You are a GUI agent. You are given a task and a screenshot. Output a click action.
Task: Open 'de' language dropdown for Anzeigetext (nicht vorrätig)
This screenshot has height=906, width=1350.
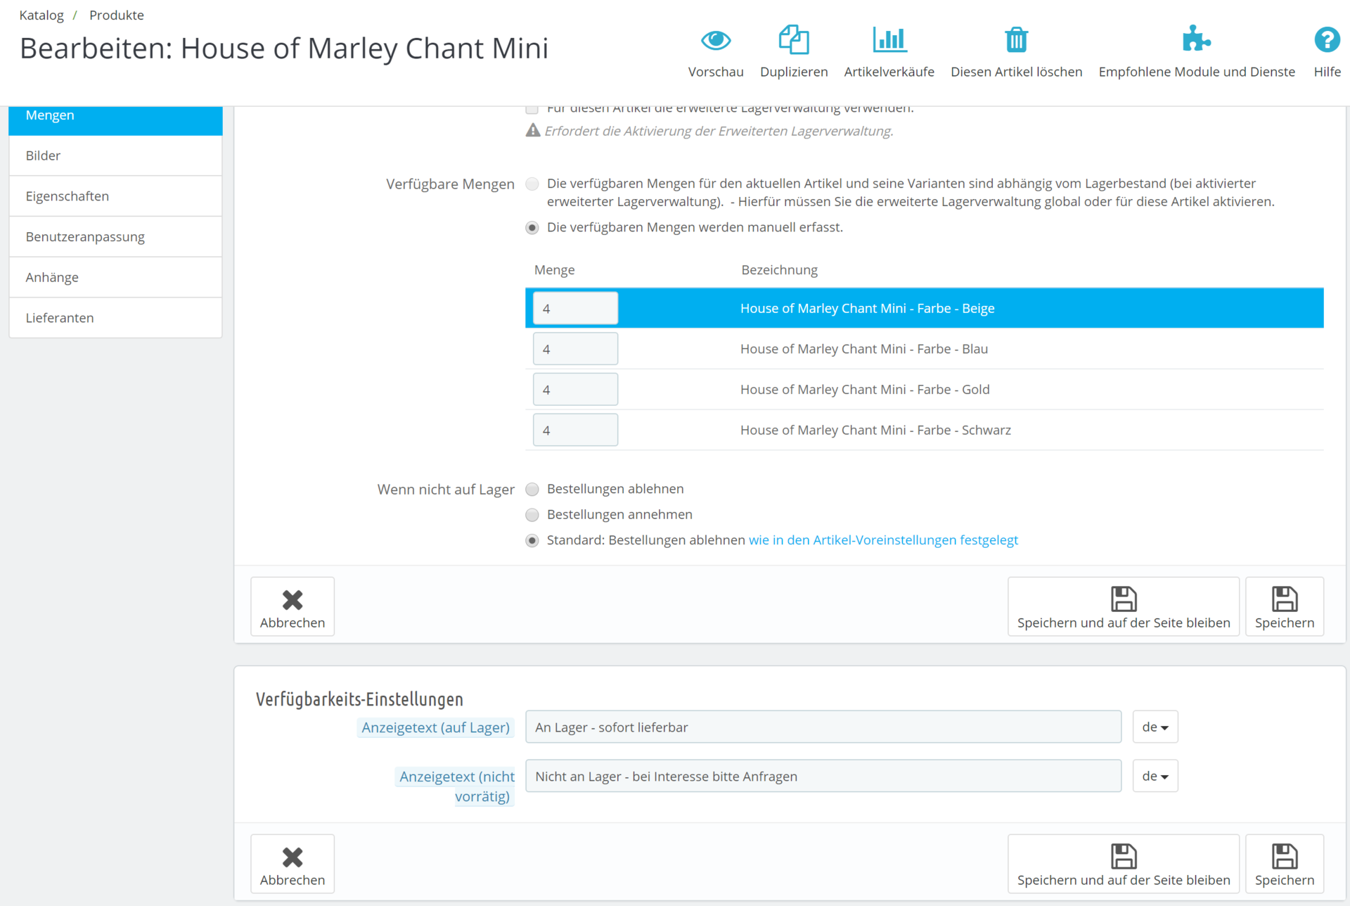(1155, 777)
